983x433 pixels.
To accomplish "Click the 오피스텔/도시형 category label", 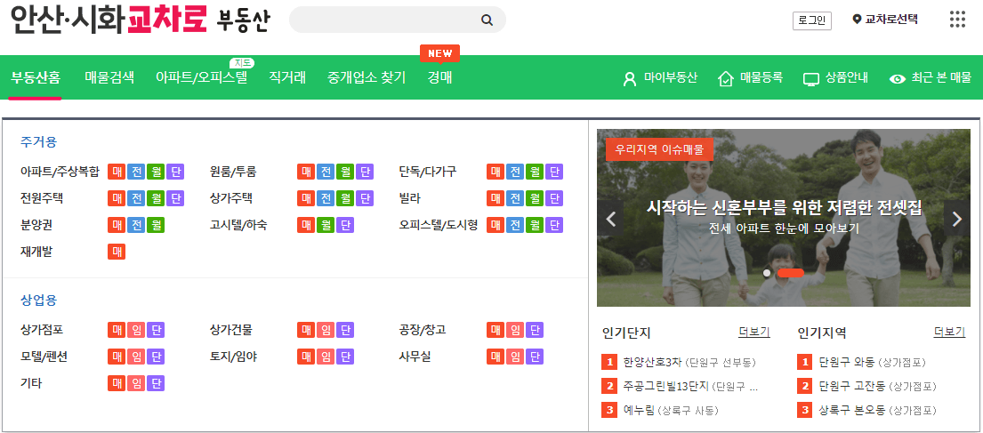I will pos(439,225).
